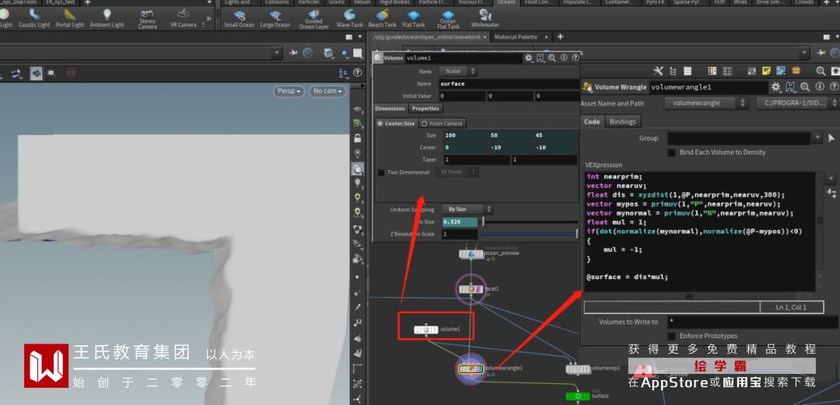Choose the Wave Tank shelf tool
This screenshot has height=405, width=840.
point(349,19)
